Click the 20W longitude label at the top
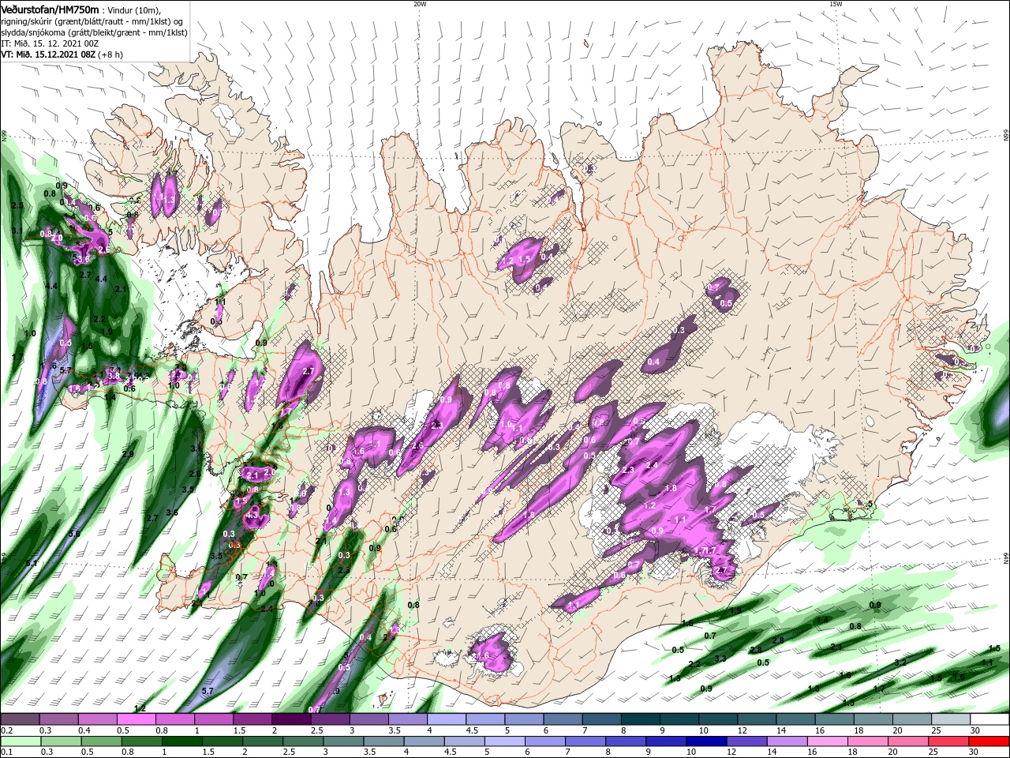 420,4
